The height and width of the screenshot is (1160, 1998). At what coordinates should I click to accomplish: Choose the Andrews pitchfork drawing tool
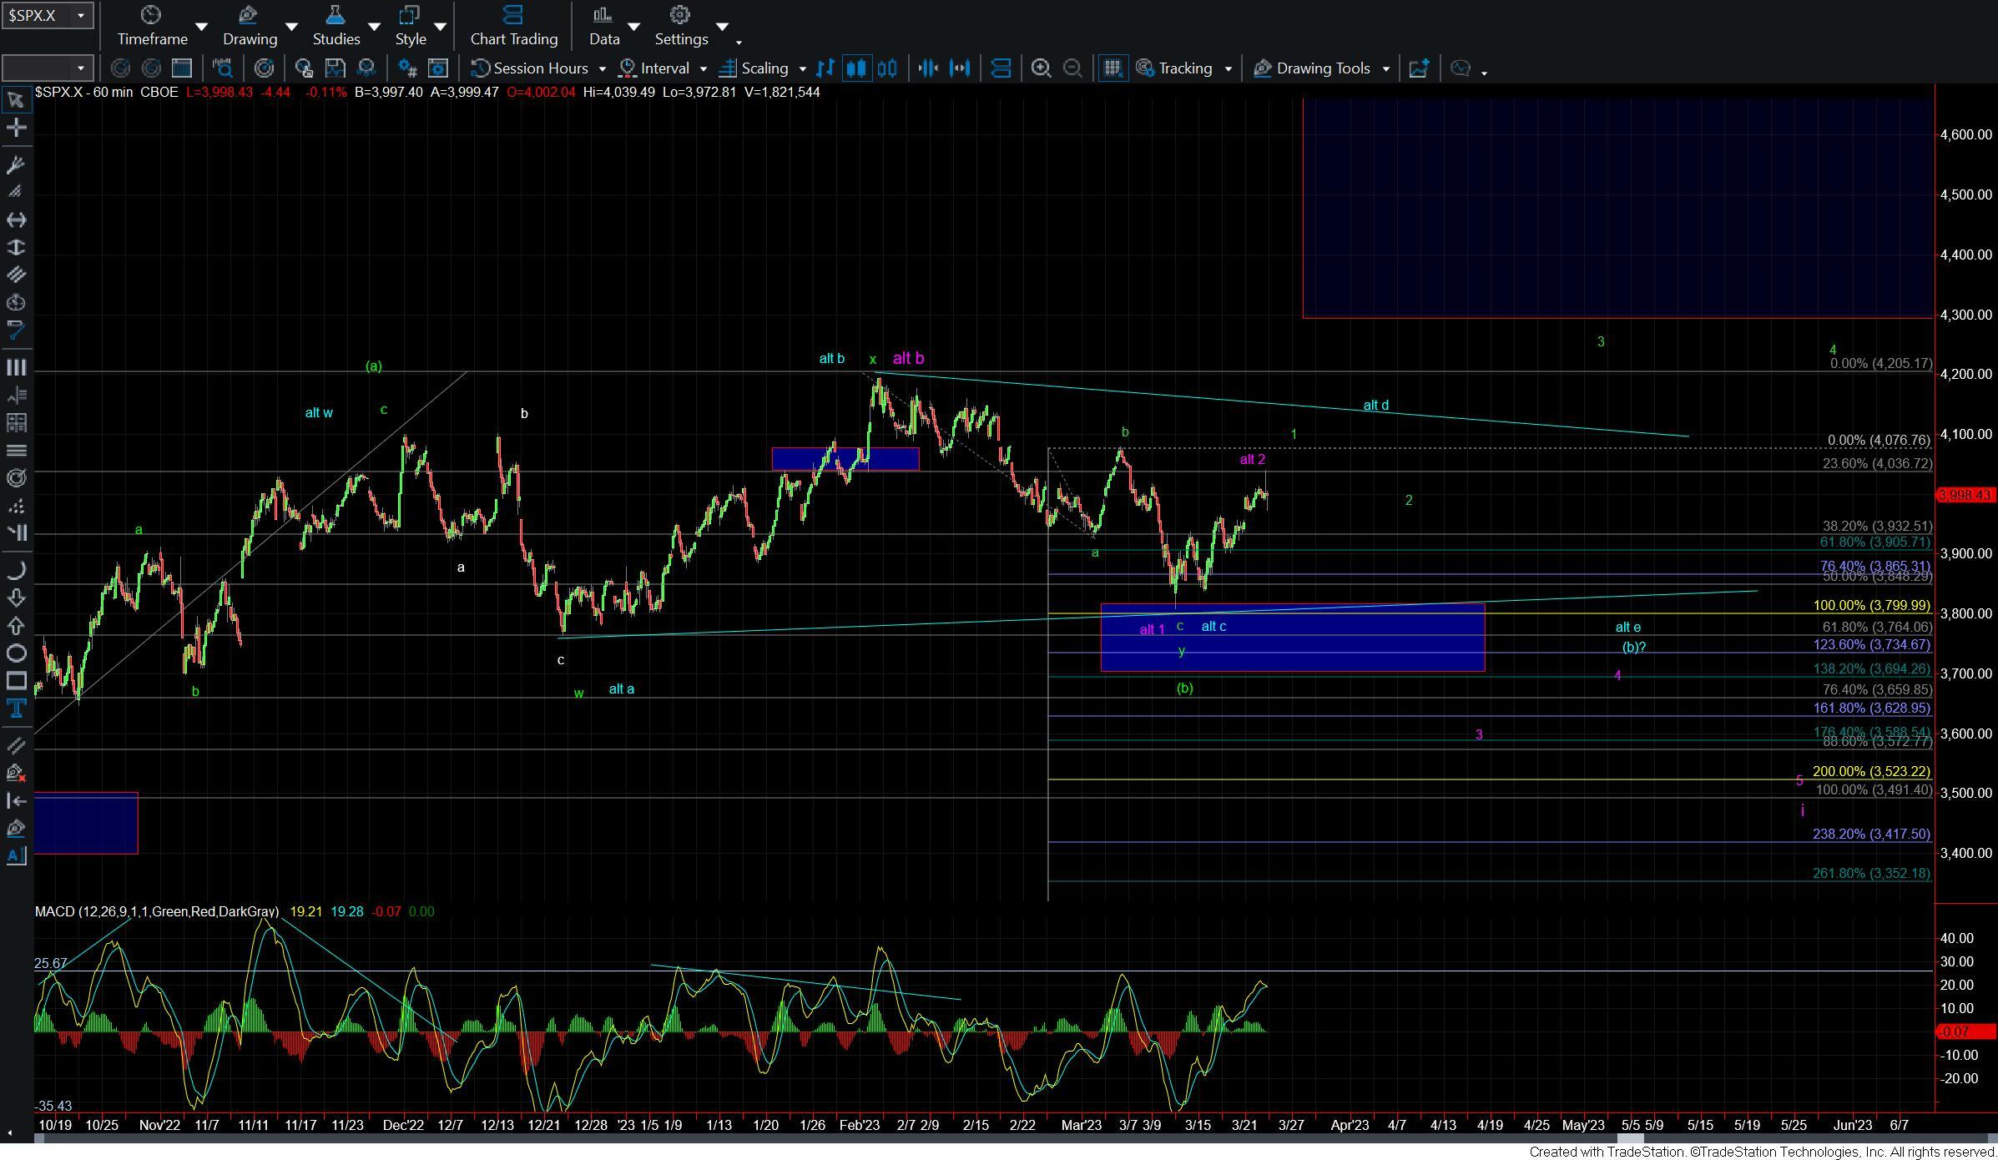click(x=16, y=164)
